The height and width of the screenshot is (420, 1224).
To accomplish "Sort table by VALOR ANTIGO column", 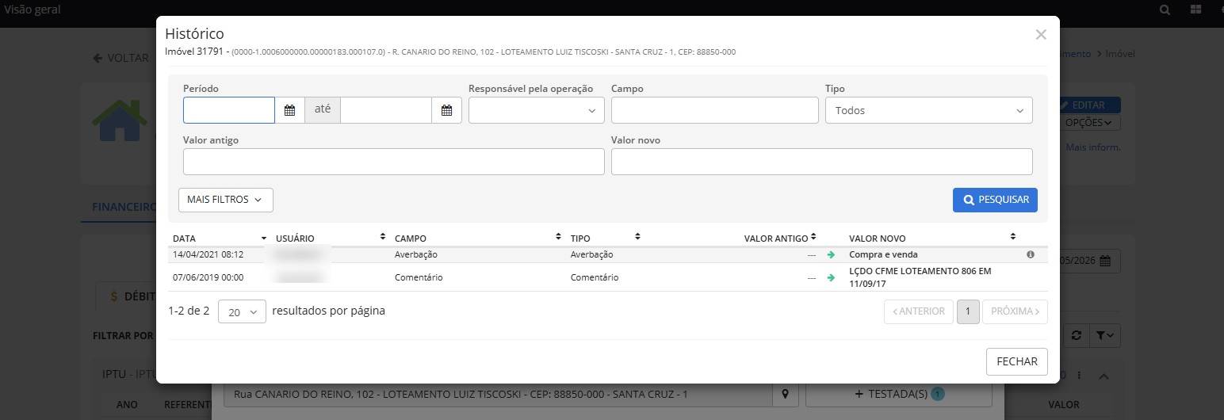I will pyautogui.click(x=780, y=238).
